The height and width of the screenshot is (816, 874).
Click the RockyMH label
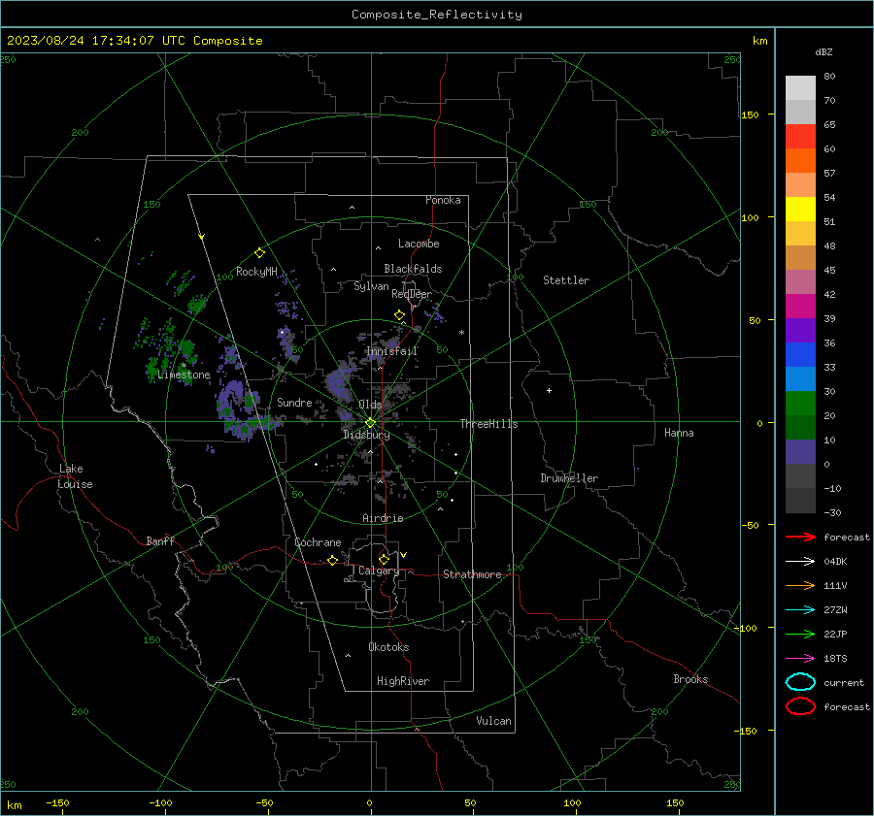pos(256,272)
